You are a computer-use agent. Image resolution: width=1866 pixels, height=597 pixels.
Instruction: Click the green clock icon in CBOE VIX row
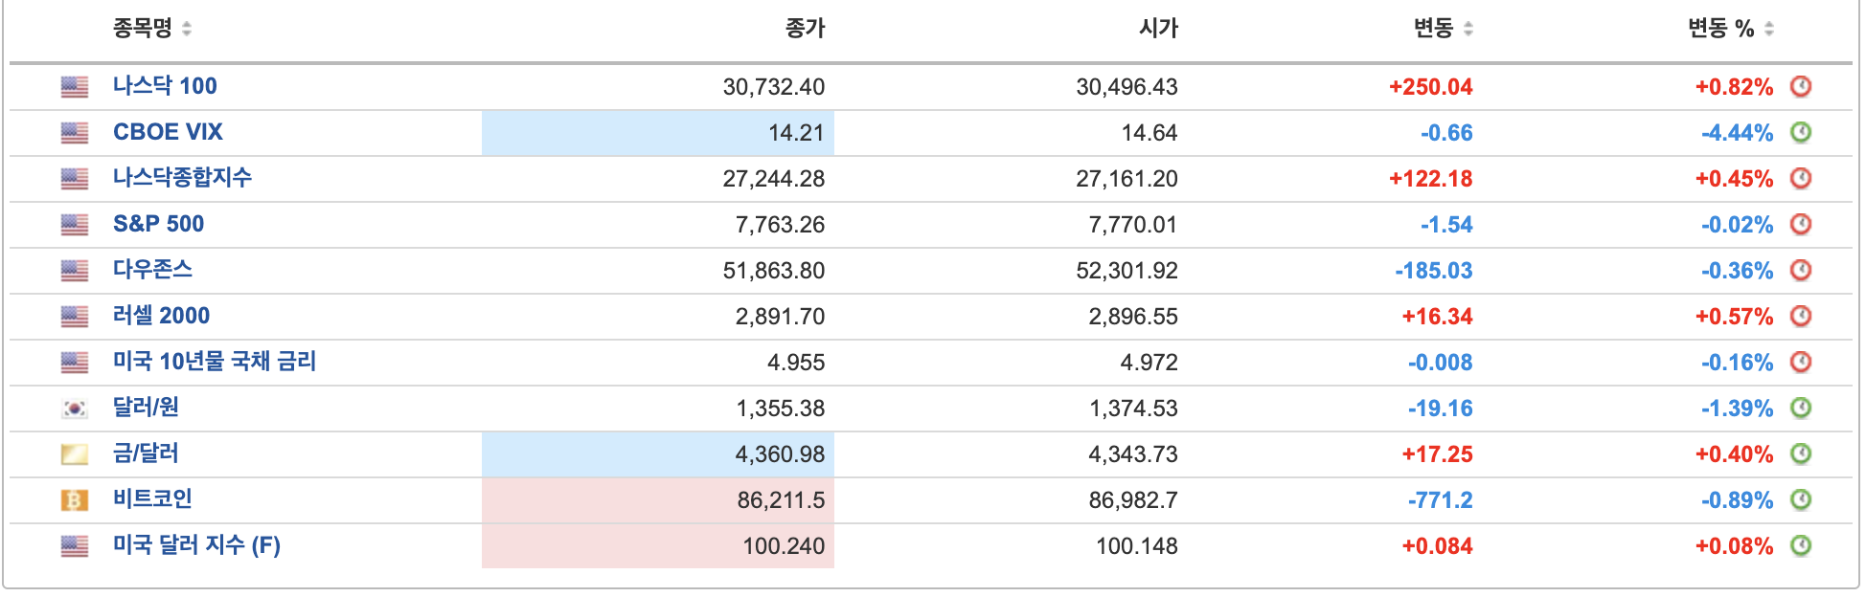[x=1801, y=132]
